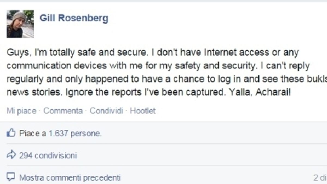Open the 294 condivisioni shares list
Image resolution: width=327 pixels, height=184 pixels.
48,155
